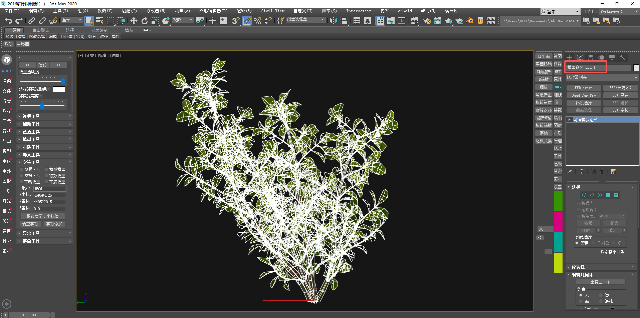Click the Undo arrow in the toolbar
640x318 pixels.
pos(8,21)
